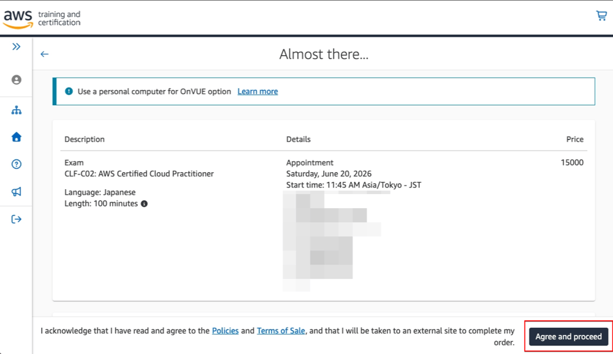Expand the sidebar with double chevron
This screenshot has width=613, height=354.
tap(16, 47)
